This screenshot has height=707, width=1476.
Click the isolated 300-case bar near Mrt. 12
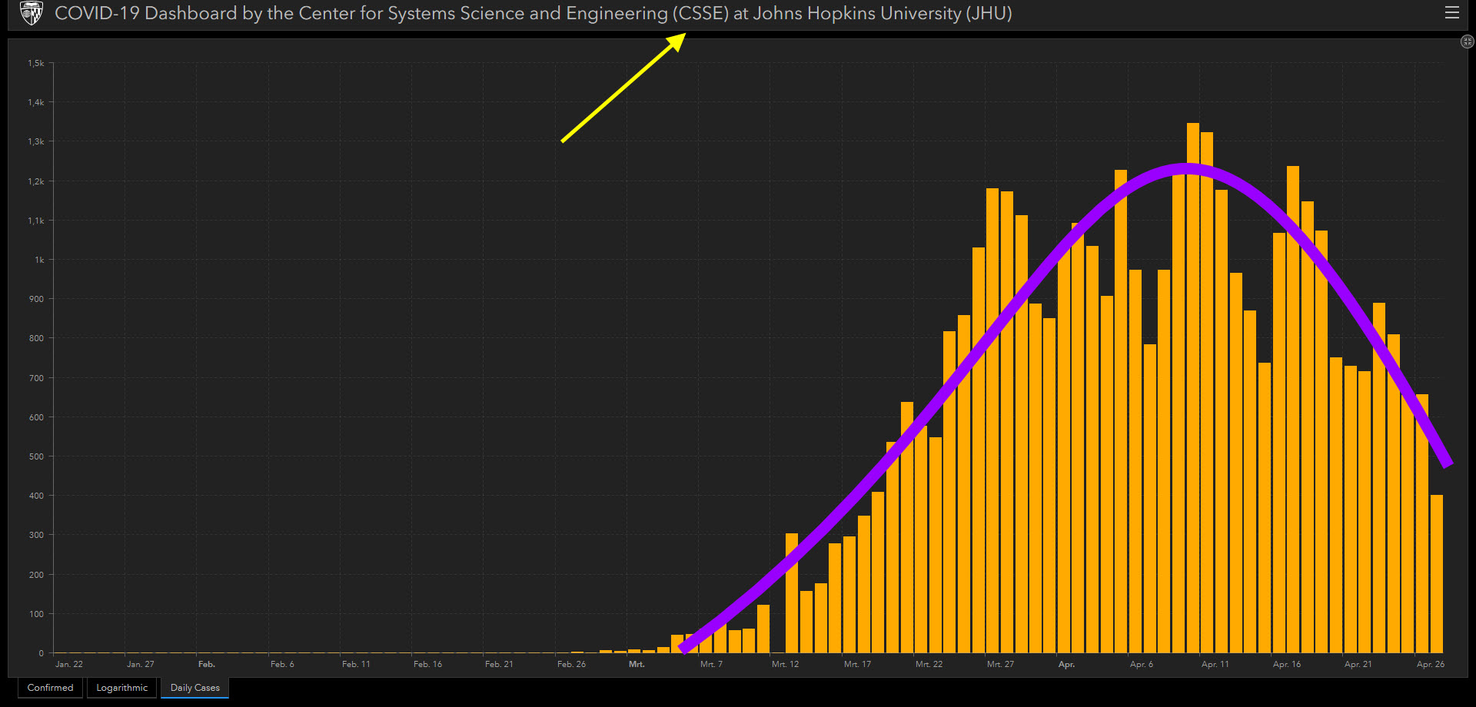[x=791, y=592]
